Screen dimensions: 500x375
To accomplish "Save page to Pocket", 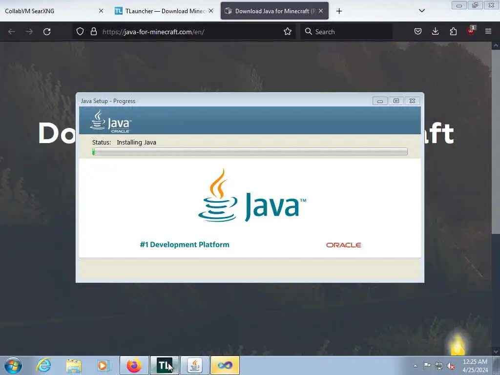I will (418, 31).
